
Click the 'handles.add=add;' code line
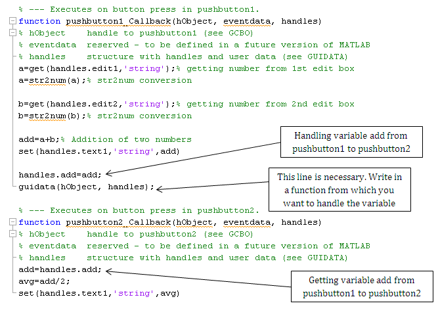pos(60,175)
